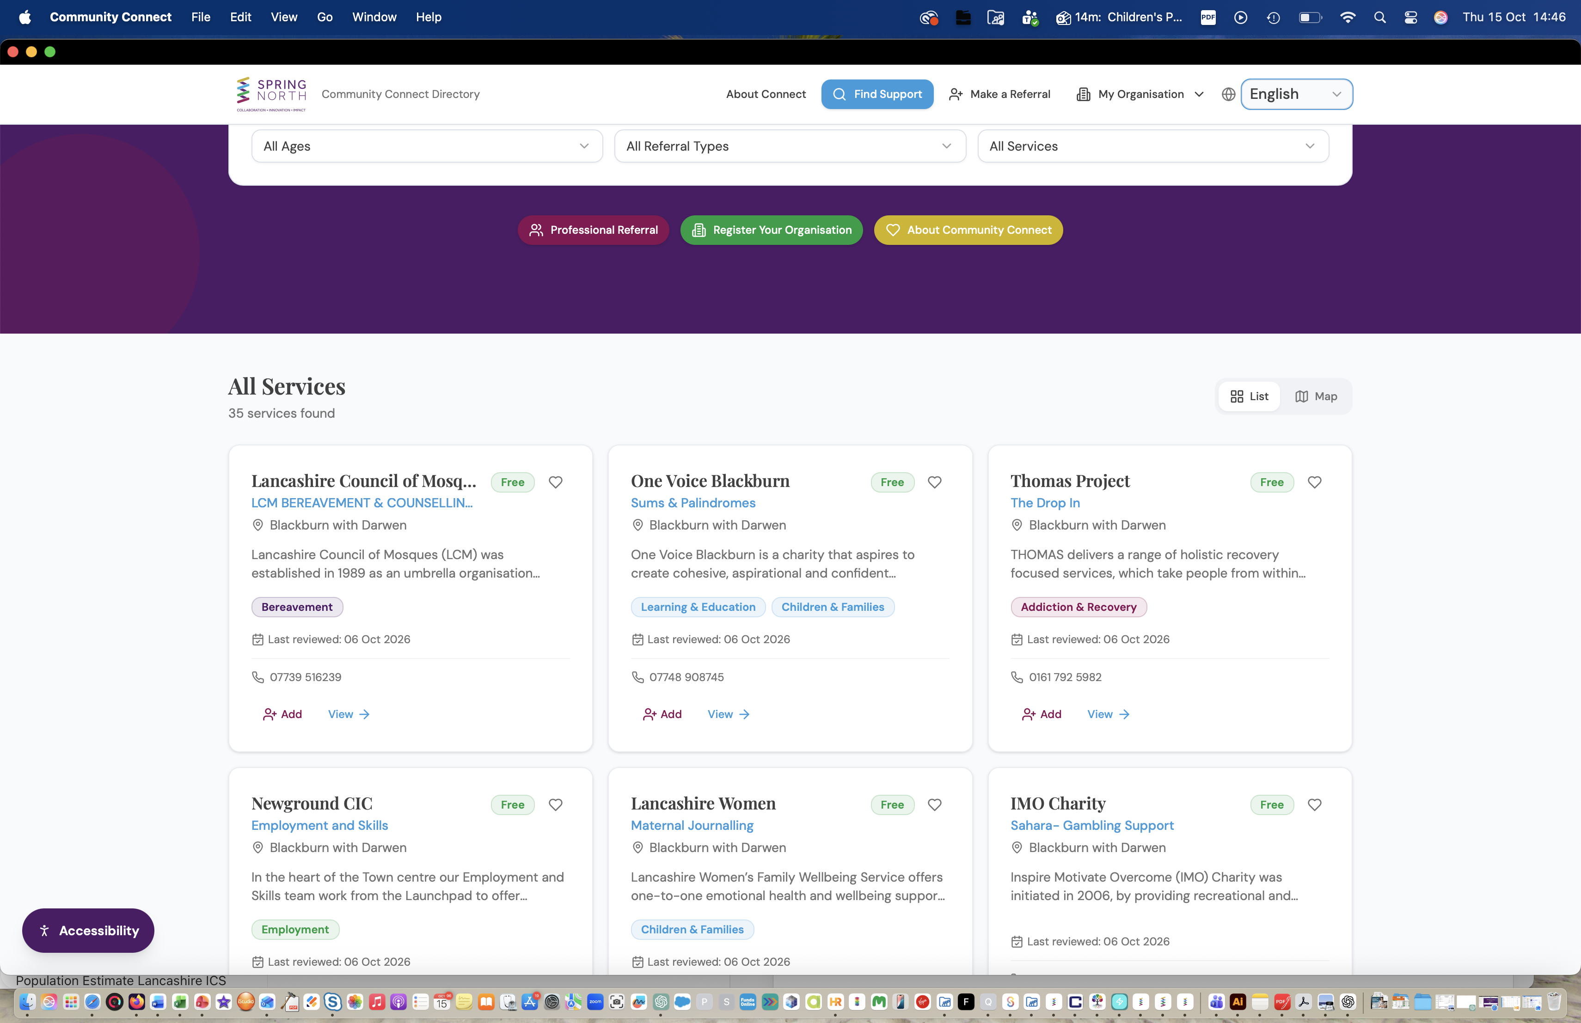Open the Accessibility panel
Image resolution: width=1581 pixels, height=1023 pixels.
(88, 930)
